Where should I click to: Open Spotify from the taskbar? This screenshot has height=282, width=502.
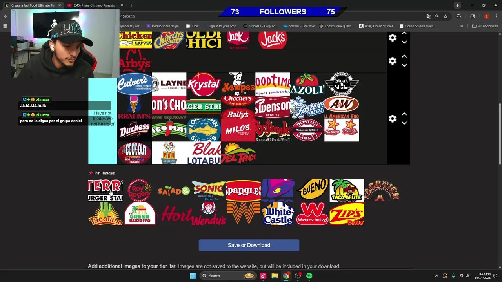[309, 276]
